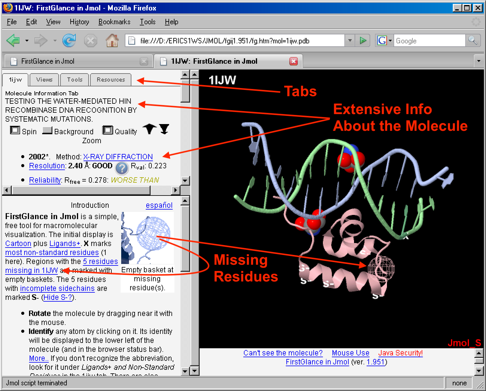Expand the address bar URL dropdown
The image size is (486, 391).
pos(350,40)
